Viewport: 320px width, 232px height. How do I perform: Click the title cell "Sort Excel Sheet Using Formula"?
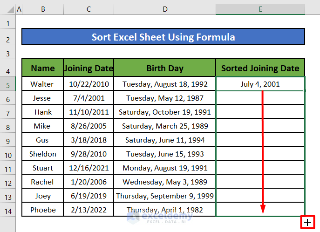click(x=163, y=37)
